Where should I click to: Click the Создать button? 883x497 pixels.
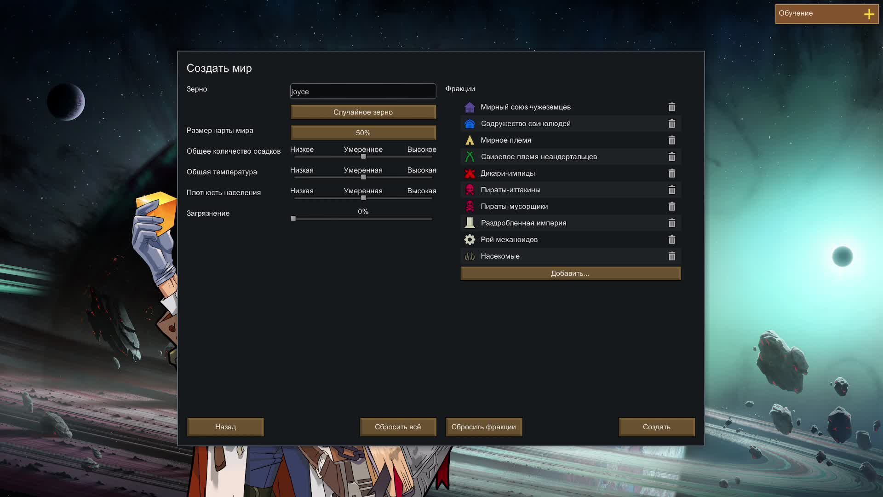click(x=656, y=427)
